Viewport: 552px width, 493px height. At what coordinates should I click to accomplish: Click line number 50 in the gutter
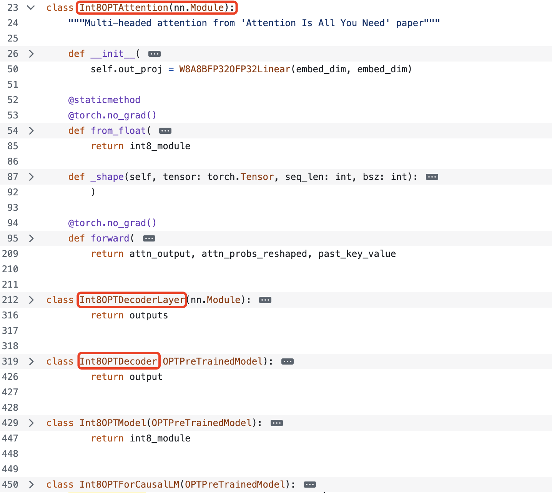(x=13, y=69)
